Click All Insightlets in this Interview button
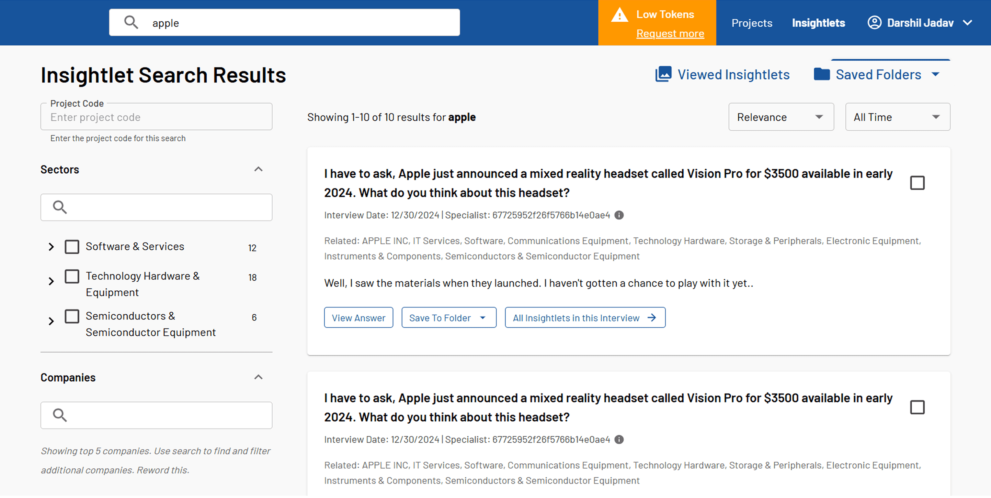Screen dimensions: 991x498 [585, 318]
